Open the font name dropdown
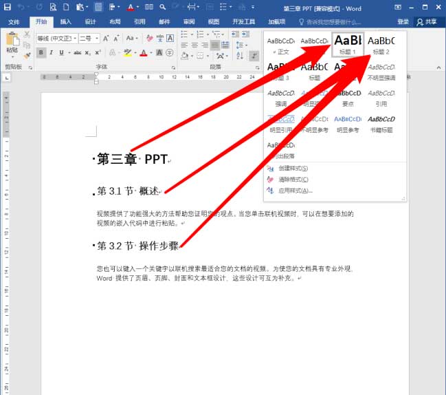 coord(75,38)
